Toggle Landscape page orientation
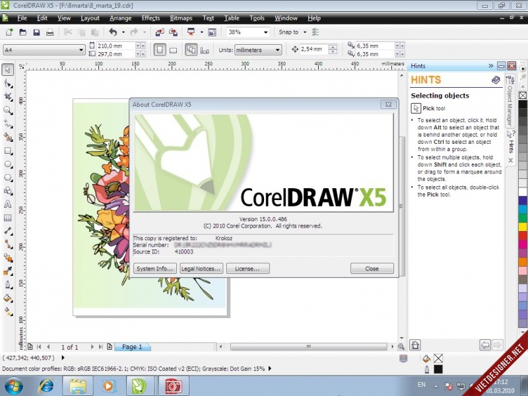528x396 pixels. tap(173, 50)
